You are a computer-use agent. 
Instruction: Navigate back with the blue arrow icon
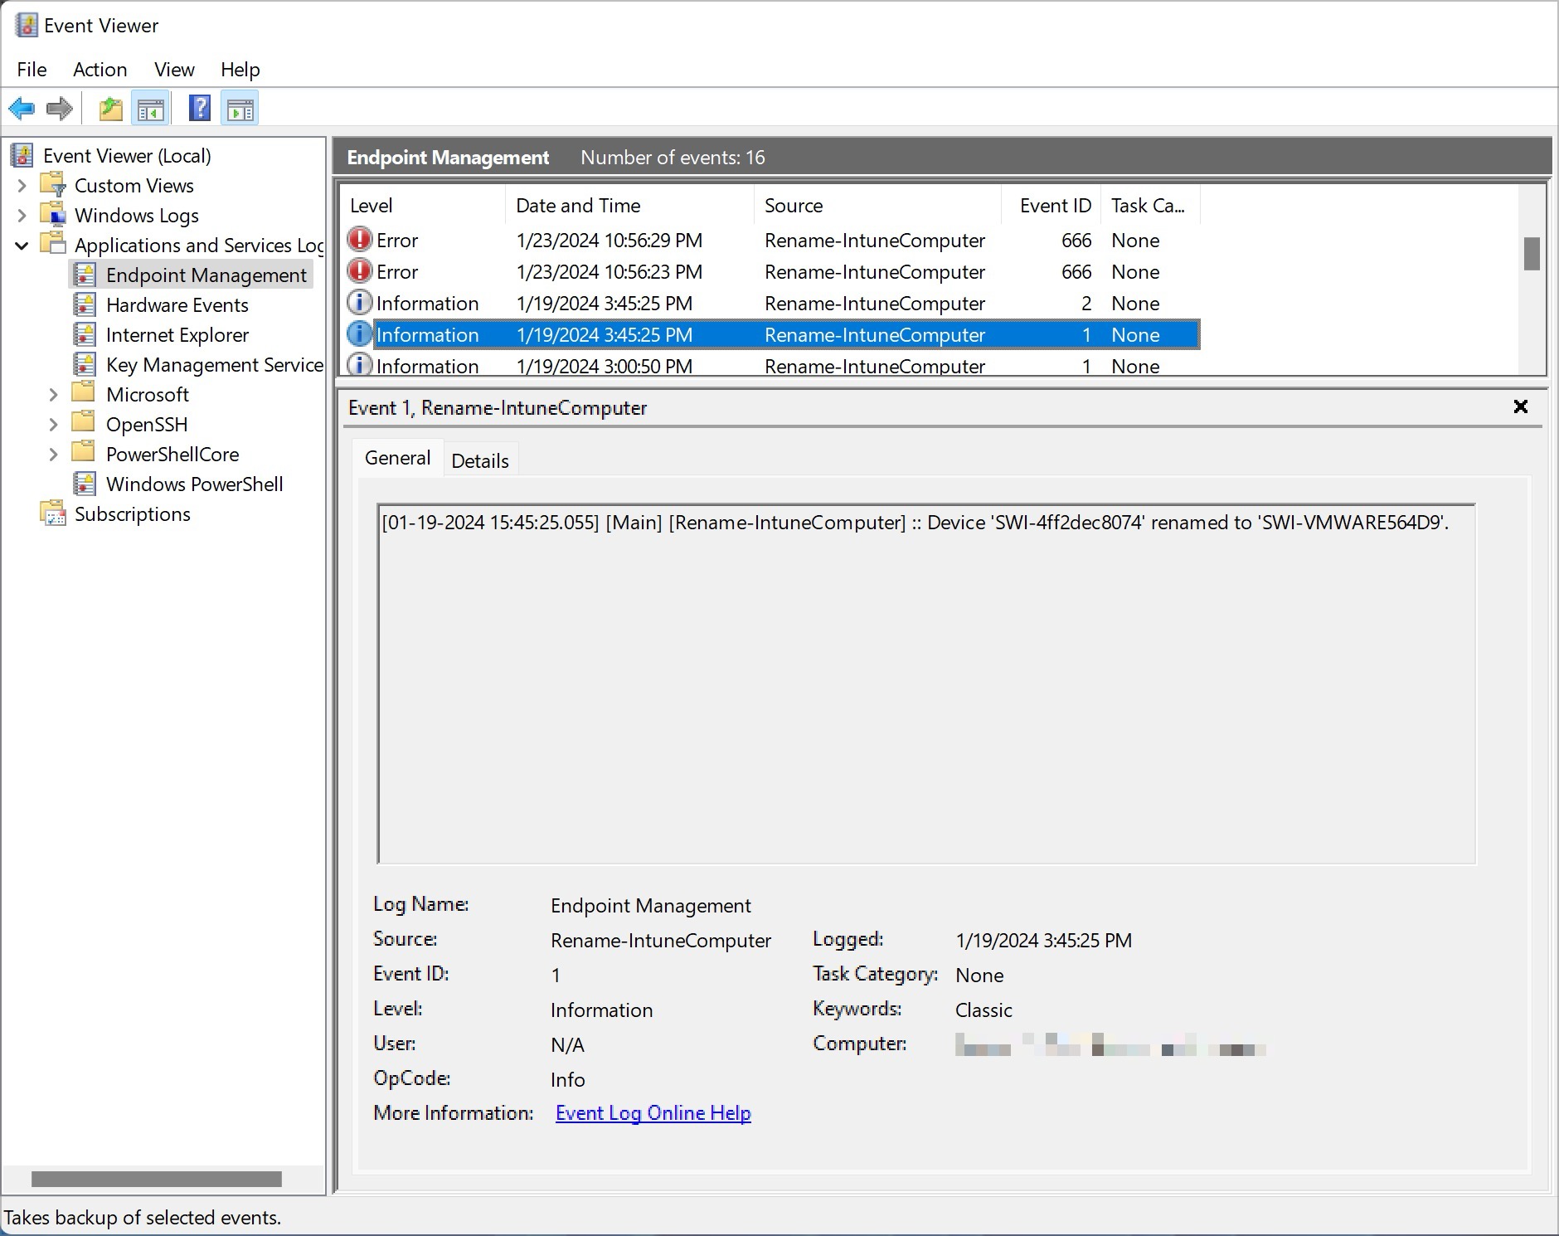pos(22,108)
